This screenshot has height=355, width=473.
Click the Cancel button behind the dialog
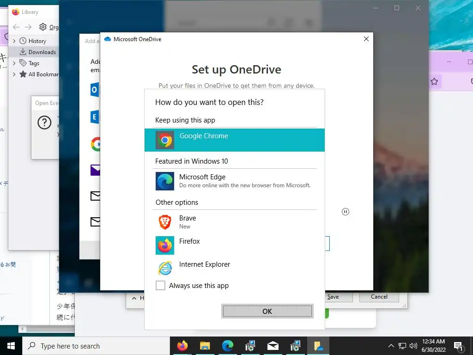[379, 297]
